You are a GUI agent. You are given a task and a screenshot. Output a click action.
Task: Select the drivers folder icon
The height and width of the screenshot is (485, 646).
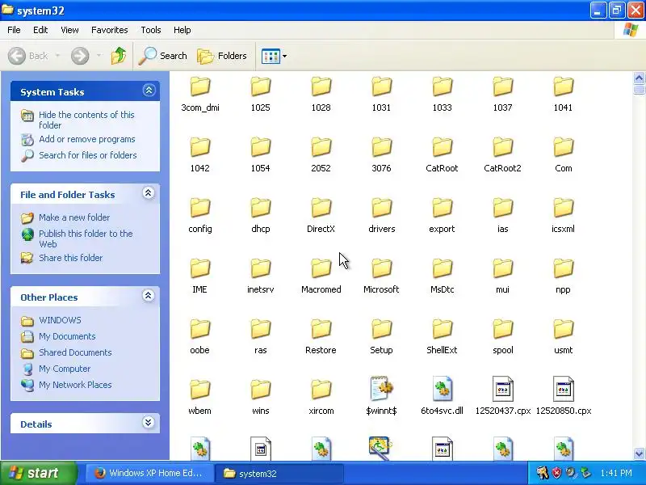point(381,208)
